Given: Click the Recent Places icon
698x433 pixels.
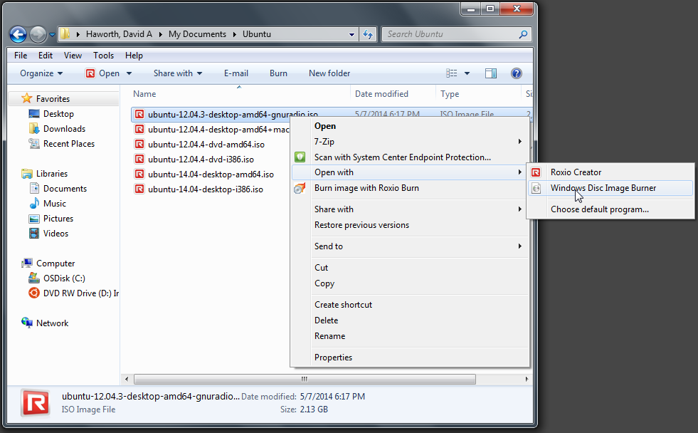Looking at the screenshot, I should (34, 143).
